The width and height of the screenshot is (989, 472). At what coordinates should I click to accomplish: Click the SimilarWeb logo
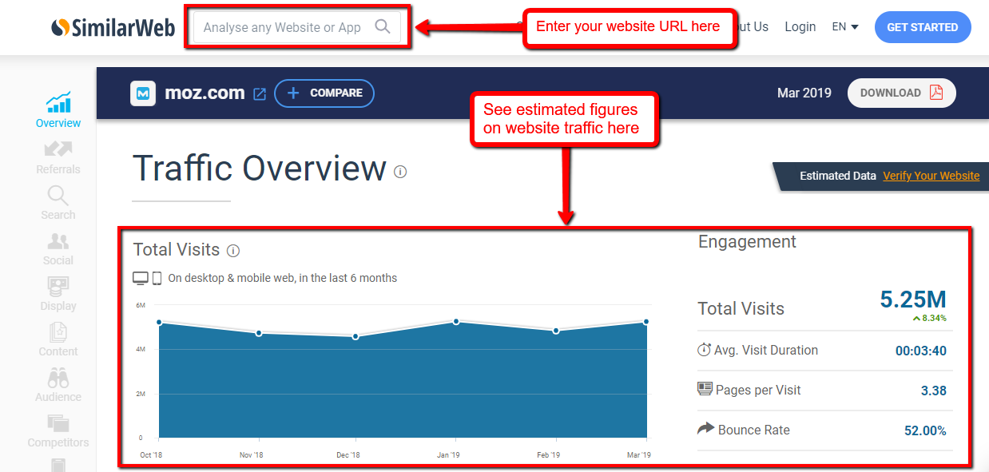coord(113,27)
